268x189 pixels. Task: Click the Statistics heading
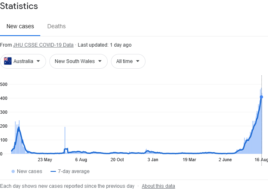(x=19, y=6)
